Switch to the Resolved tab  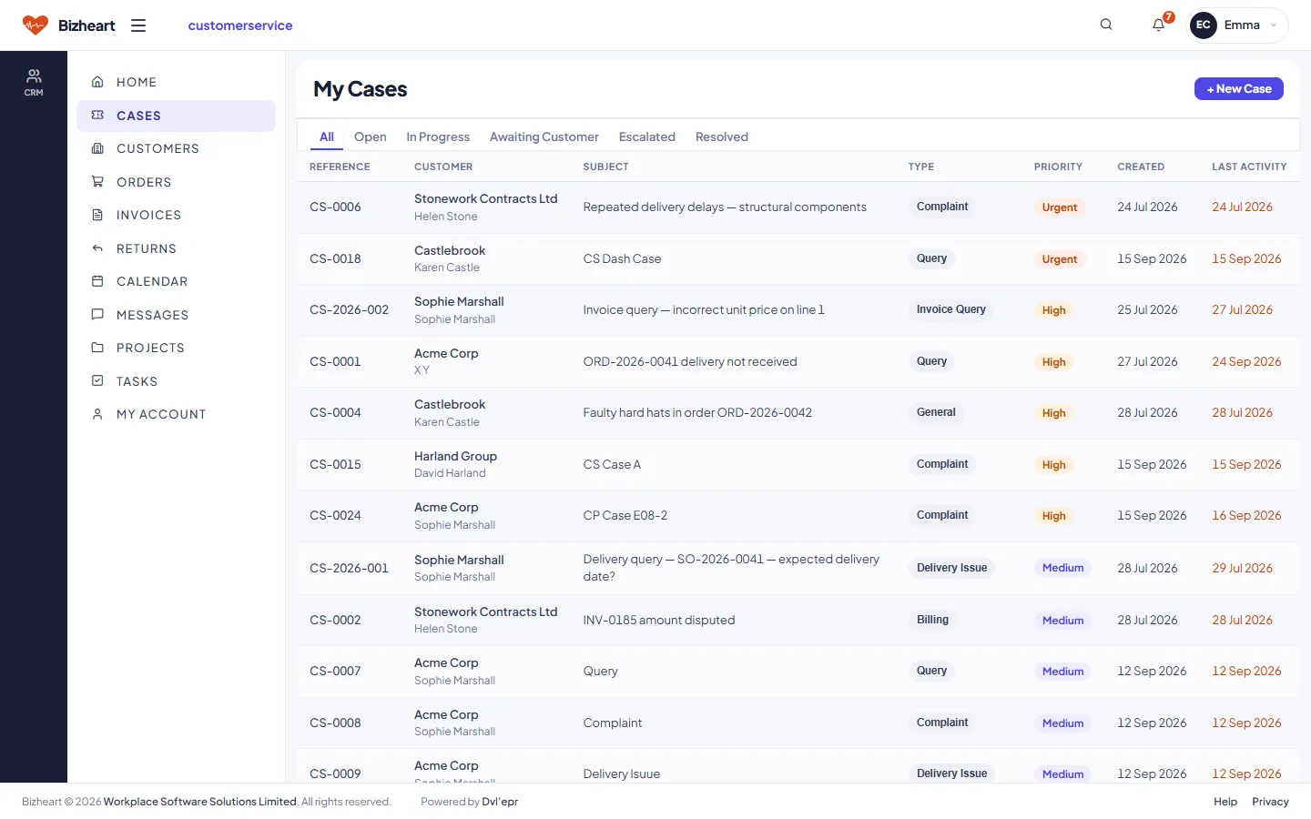722,136
